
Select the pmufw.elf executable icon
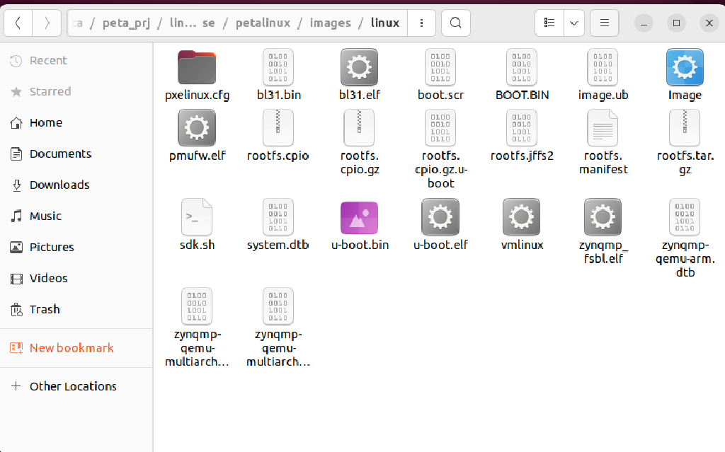[197, 129]
